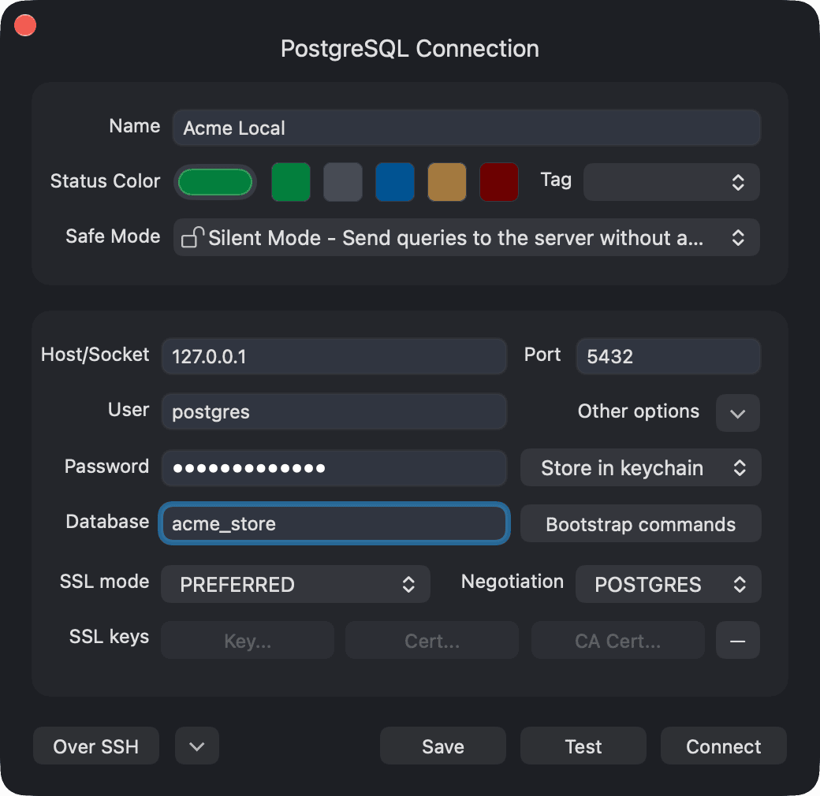Click the Port field showing 5432
Screen dimensions: 820x796
pos(669,356)
